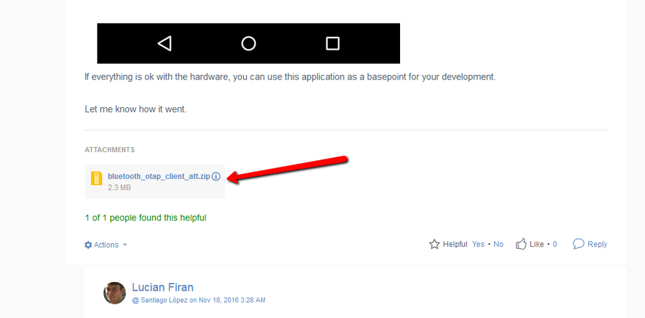Click the thumbs-up Like icon

pos(521,244)
